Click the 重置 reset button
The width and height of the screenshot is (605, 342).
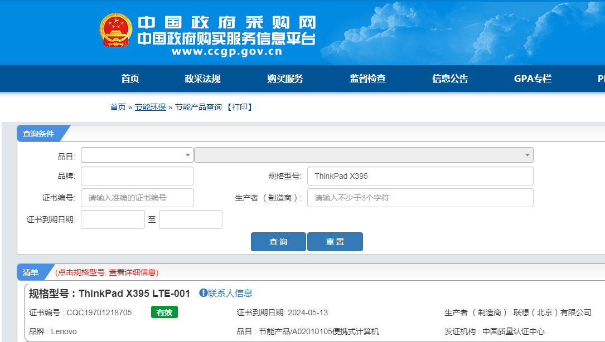335,242
